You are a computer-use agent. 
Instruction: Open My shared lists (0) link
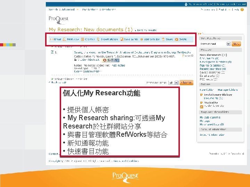tap(212, 125)
